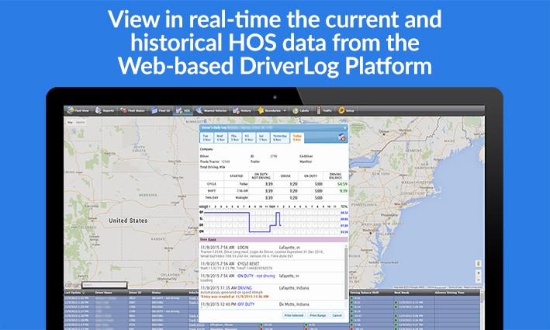This screenshot has height=330, width=550.
Task: Open Fleet ID from the toolbar
Action: click(161, 110)
